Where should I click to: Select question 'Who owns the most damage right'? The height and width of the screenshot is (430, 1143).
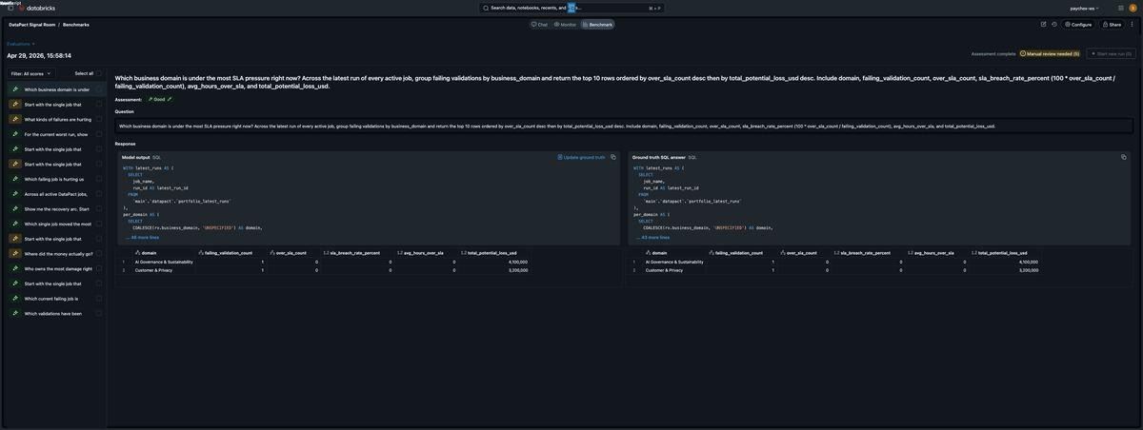coord(57,268)
